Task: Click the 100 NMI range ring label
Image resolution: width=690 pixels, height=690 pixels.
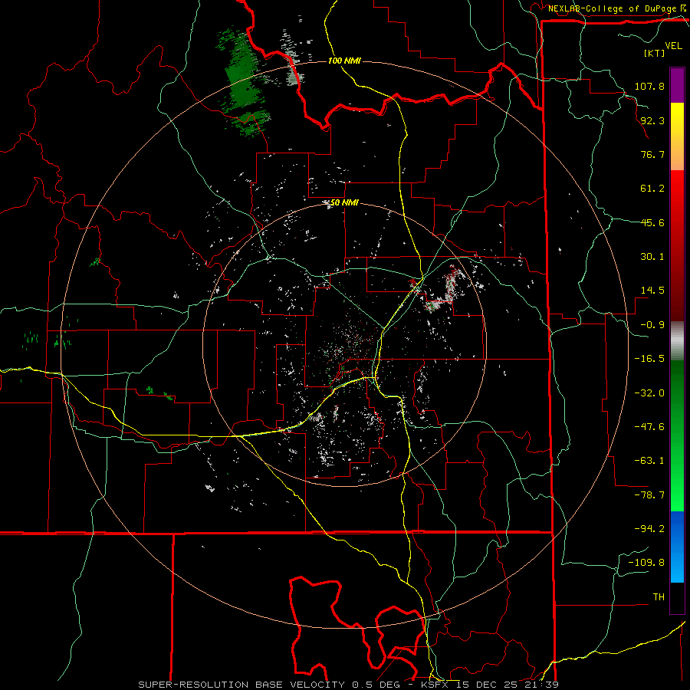Action: pyautogui.click(x=344, y=61)
